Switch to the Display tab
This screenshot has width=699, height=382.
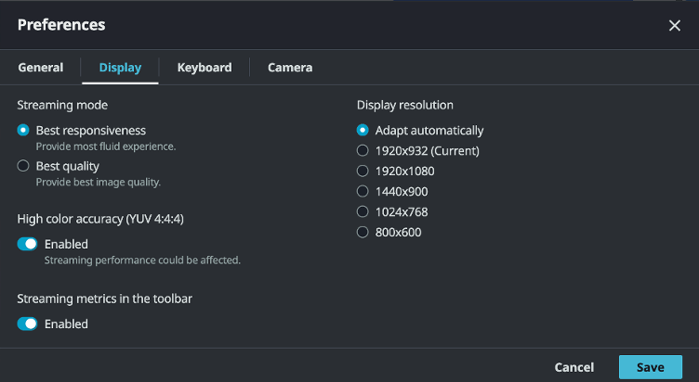120,68
